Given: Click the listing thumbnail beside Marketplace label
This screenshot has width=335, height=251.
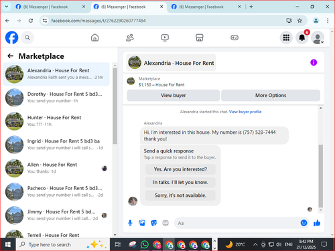Looking at the screenshot, I should coord(131,81).
